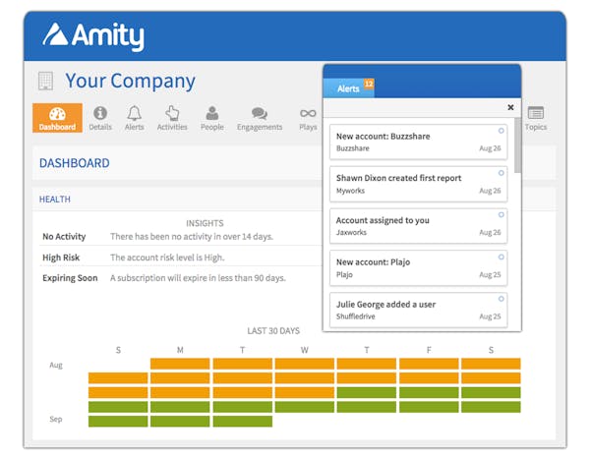Screen dimensions: 590x459
Task: Click the 'LAST 30 DAYS' label
Action: point(273,330)
